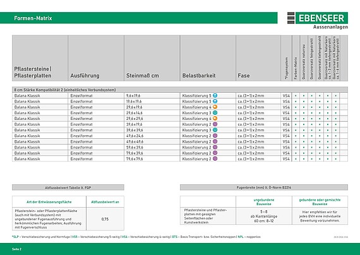The image size is (360, 255).
Task: Click the 'gebundene oder gemischte Bauweise' header cell
Action: 320,202
